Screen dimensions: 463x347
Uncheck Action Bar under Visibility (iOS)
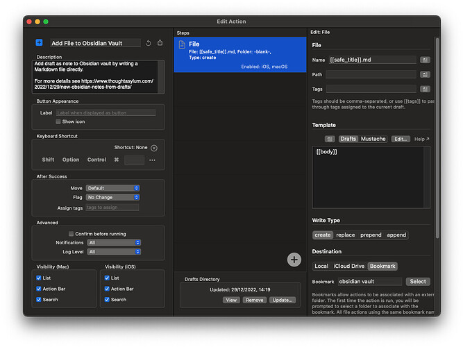click(x=107, y=289)
